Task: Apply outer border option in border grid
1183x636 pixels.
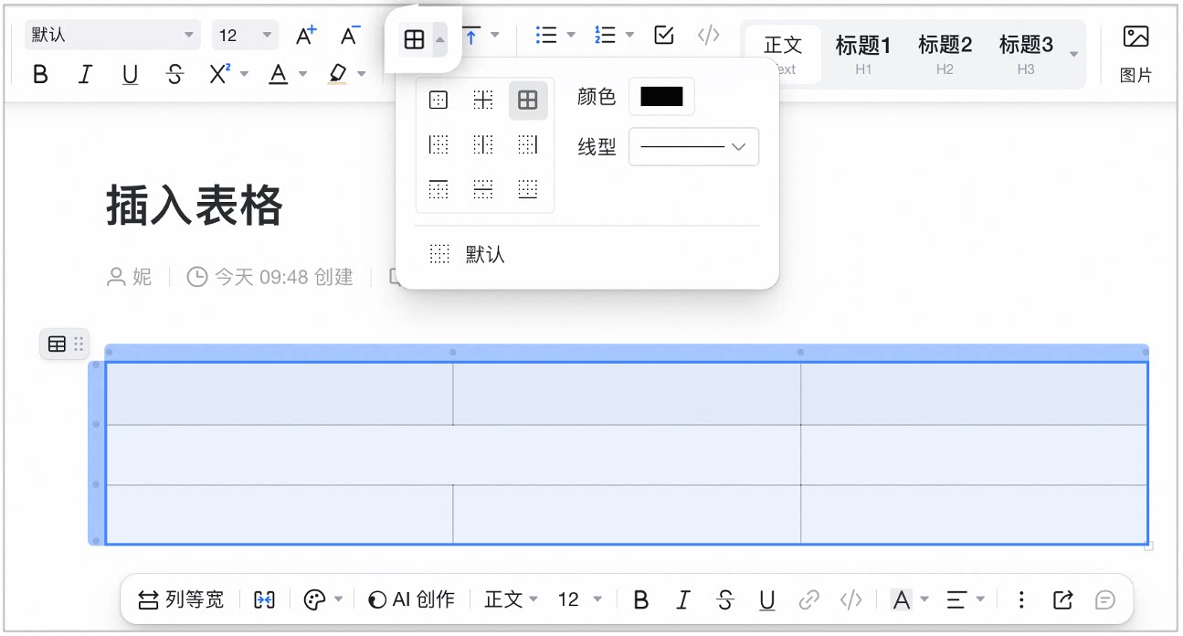Action: (x=438, y=101)
